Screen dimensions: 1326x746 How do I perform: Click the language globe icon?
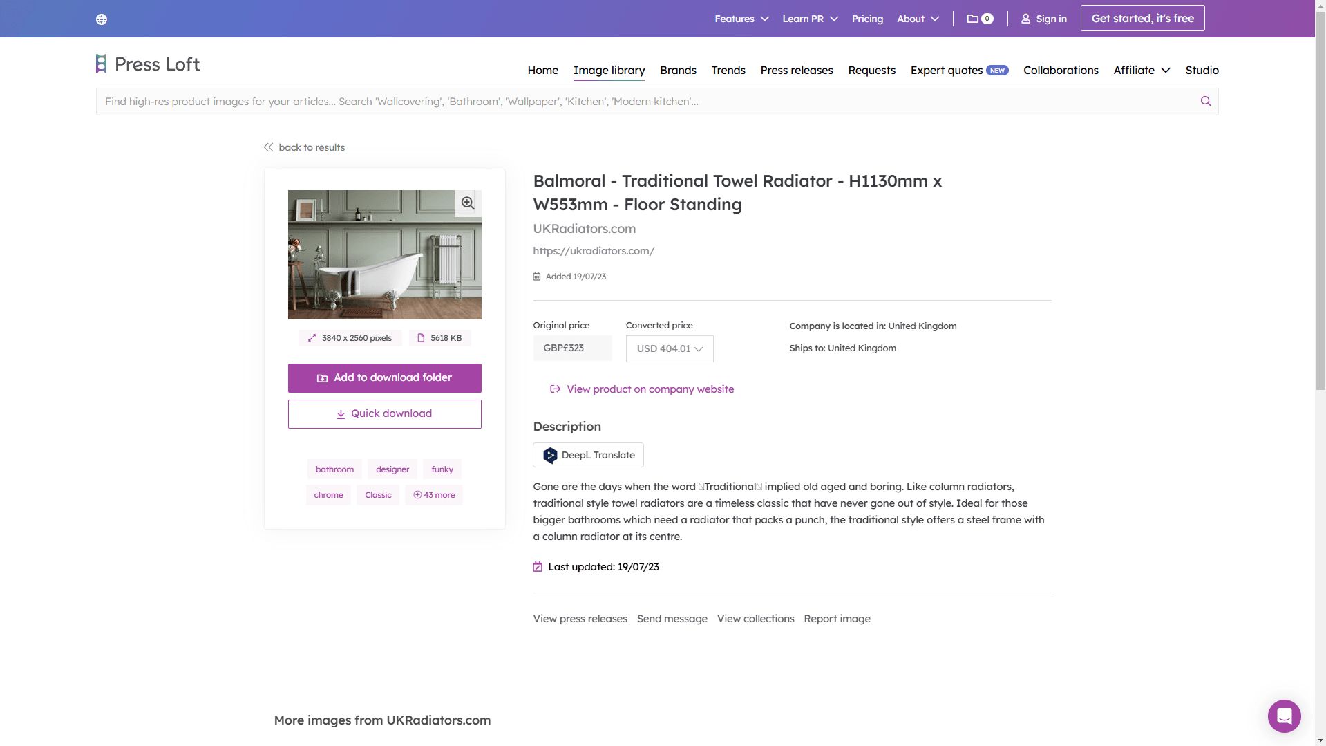[x=101, y=19]
